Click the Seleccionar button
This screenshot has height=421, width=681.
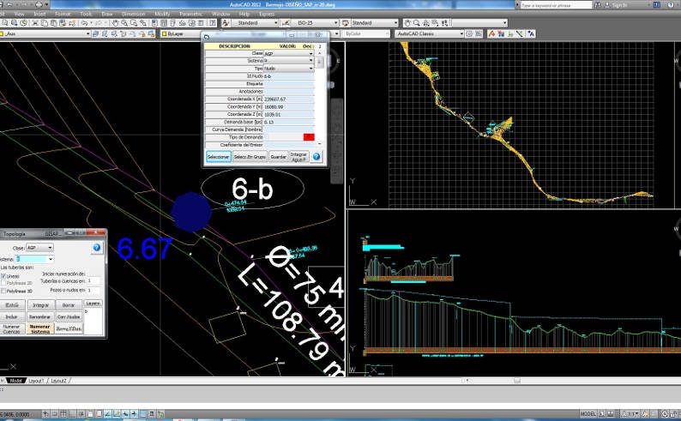pyautogui.click(x=218, y=157)
